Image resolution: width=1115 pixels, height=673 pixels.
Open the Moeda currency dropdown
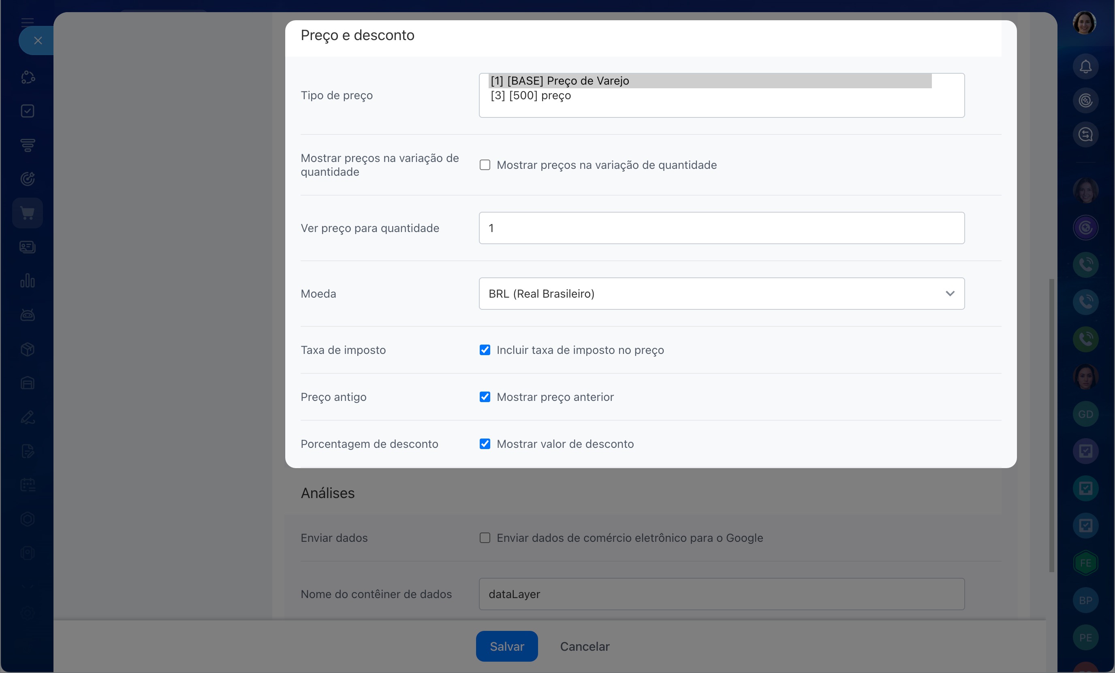click(x=721, y=294)
